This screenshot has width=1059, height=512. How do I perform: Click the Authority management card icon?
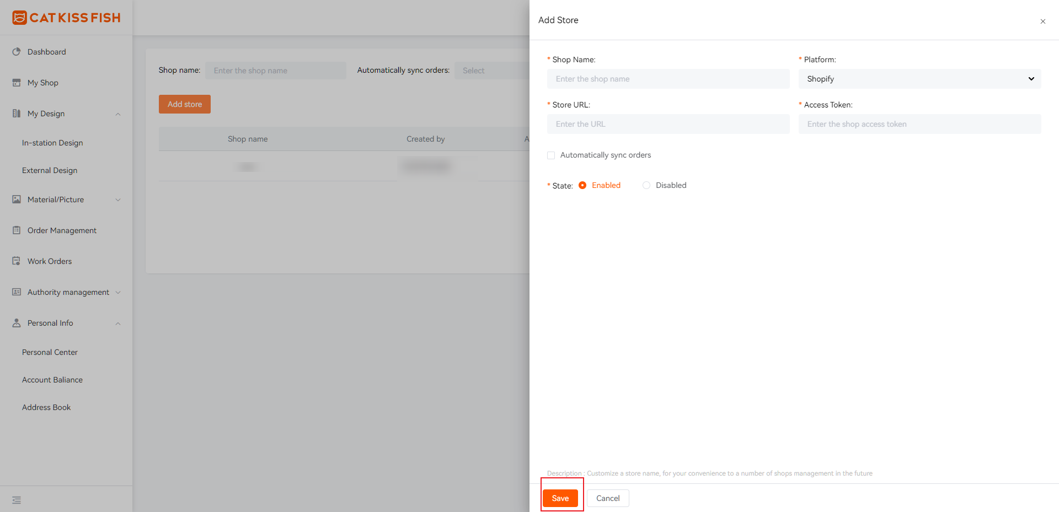click(17, 292)
